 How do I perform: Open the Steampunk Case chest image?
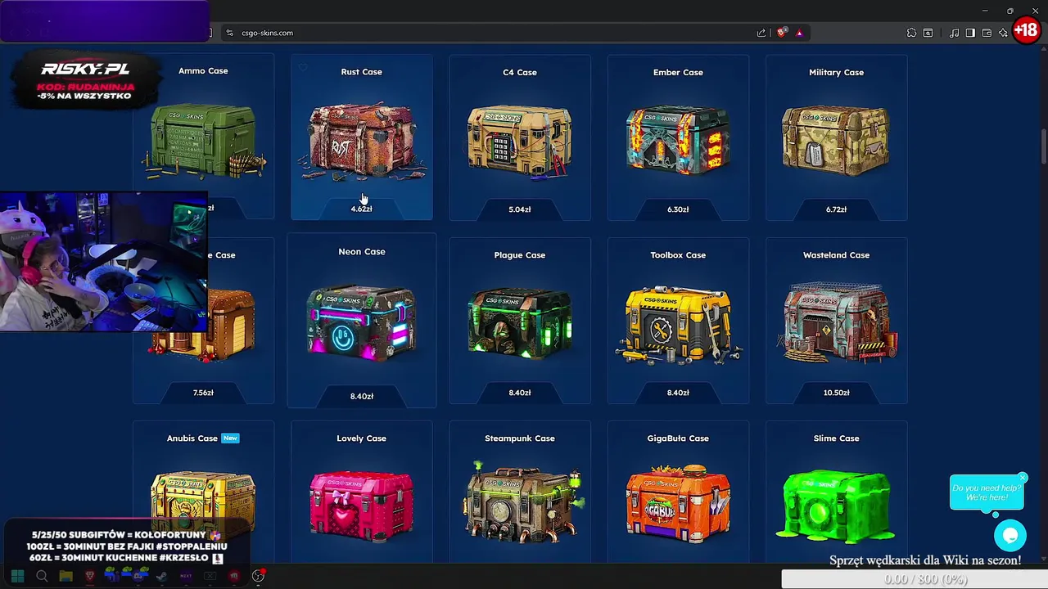click(x=522, y=502)
